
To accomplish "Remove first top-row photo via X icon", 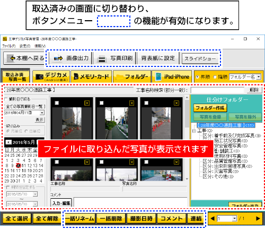I will click(x=87, y=103).
